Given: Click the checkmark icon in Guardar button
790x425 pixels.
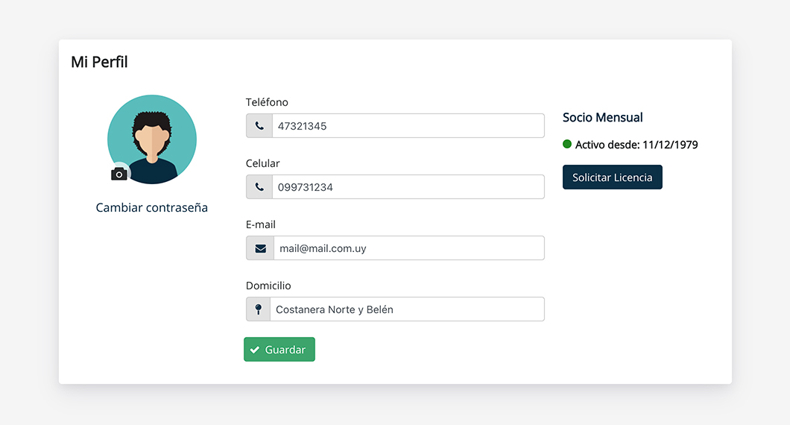Looking at the screenshot, I should pos(255,350).
